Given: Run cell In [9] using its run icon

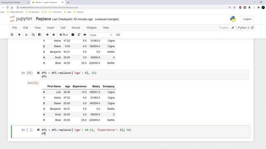Looking at the screenshot, I should (x=38, y=73).
